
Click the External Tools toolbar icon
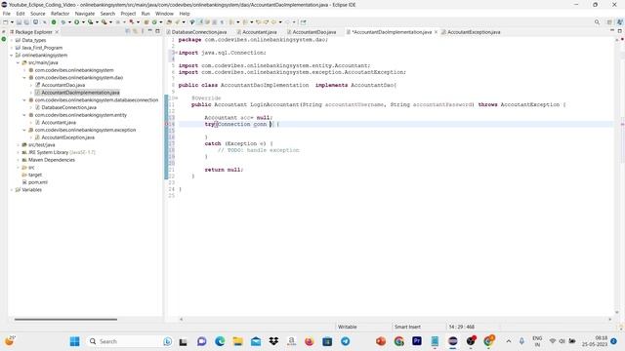coord(104,22)
